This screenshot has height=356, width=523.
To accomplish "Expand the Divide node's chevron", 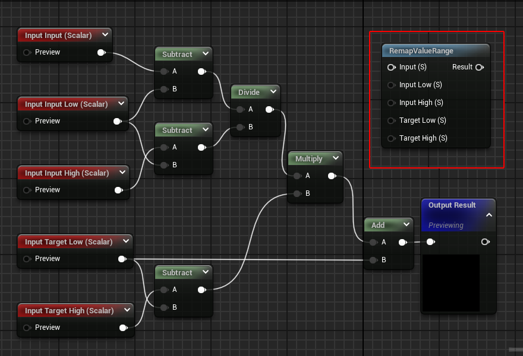I will [x=273, y=92].
